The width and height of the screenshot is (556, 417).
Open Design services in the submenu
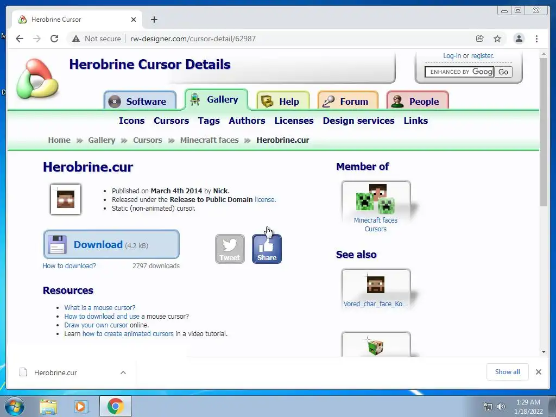pos(358,121)
